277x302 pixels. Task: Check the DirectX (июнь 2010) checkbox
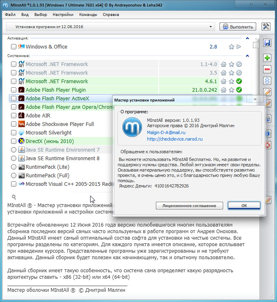[x=13, y=141]
